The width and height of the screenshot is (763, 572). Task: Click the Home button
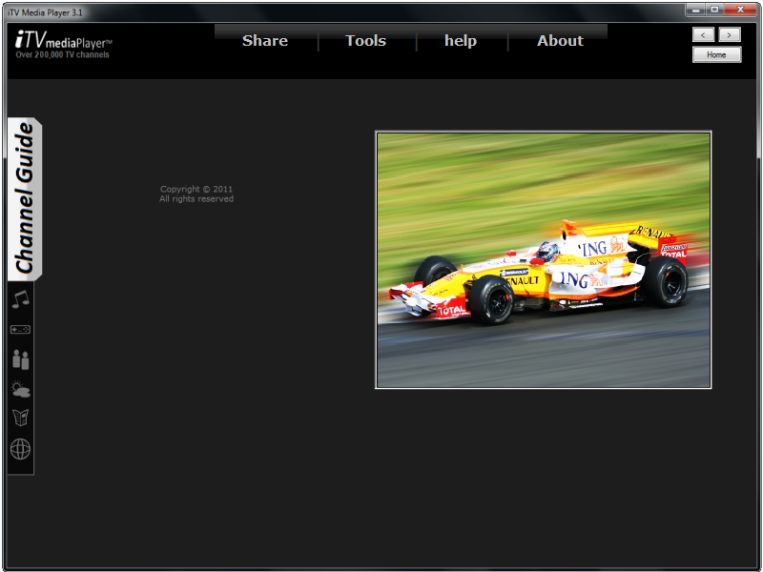point(717,54)
